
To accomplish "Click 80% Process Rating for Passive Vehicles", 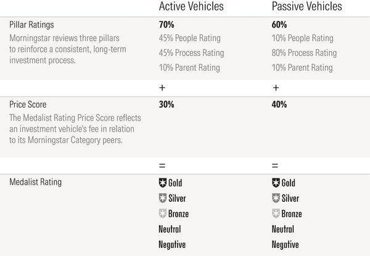I will 305,53.
